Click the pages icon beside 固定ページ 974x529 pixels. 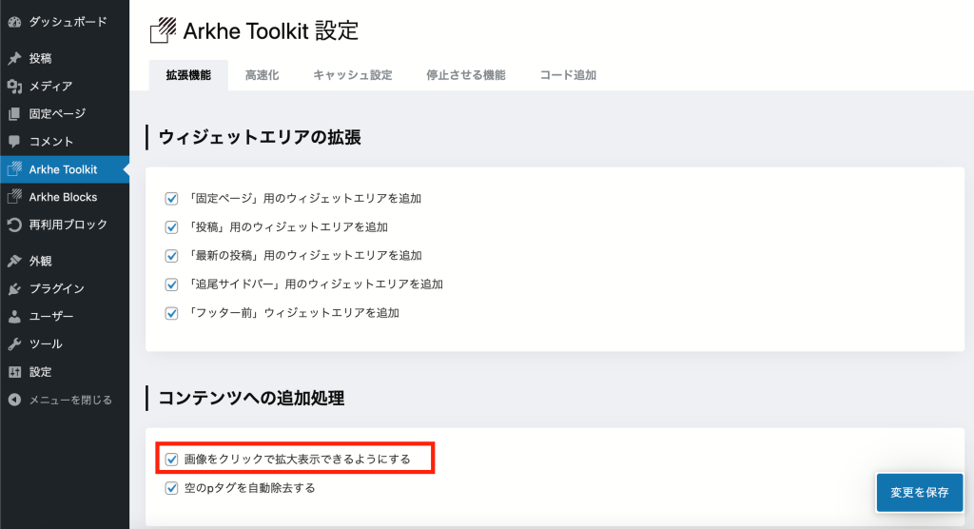[14, 114]
